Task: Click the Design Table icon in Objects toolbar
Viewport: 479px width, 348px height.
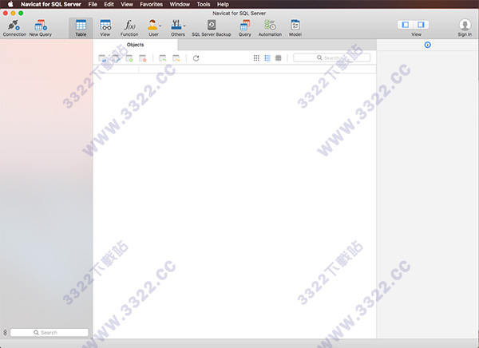Action: [x=116, y=58]
